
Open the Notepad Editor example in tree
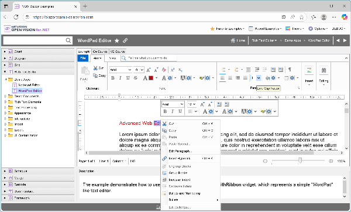click(29, 85)
